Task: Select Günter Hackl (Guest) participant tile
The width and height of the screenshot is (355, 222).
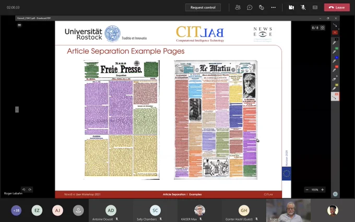Action: 244,211
